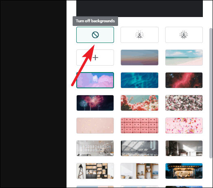Choose the lit patio at night background
This screenshot has width=213, height=188.
pos(184,171)
